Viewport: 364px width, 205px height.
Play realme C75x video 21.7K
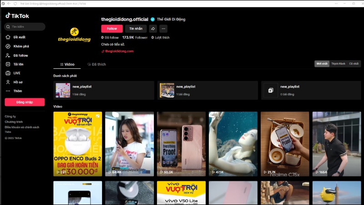click(285, 144)
